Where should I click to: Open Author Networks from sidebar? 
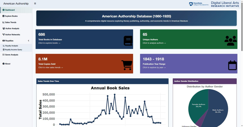[16, 34]
